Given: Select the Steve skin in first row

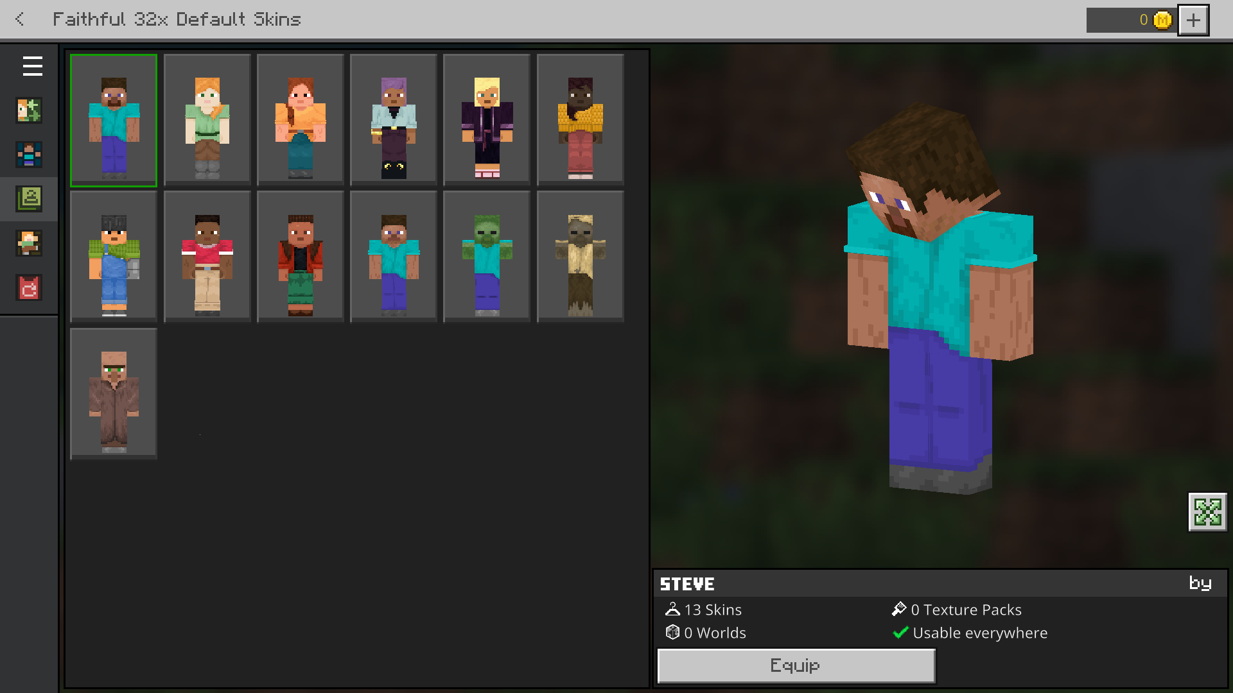Looking at the screenshot, I should (114, 121).
